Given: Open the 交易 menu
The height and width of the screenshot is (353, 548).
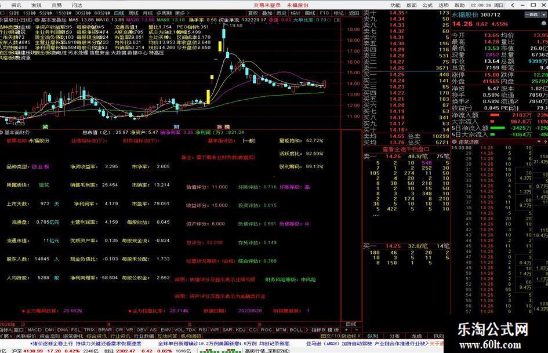Looking at the screenshot, I should 57,5.
